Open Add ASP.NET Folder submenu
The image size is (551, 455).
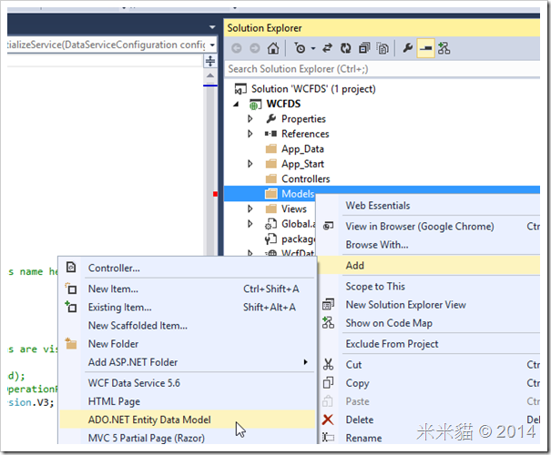click(188, 362)
